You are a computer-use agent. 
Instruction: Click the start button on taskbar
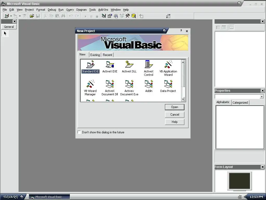(13, 197)
